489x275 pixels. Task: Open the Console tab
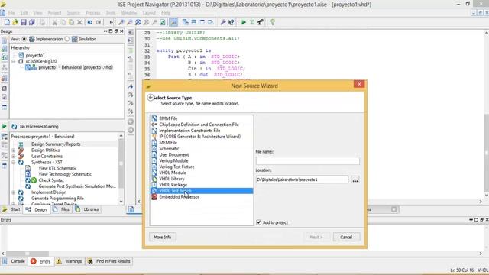coord(15,261)
